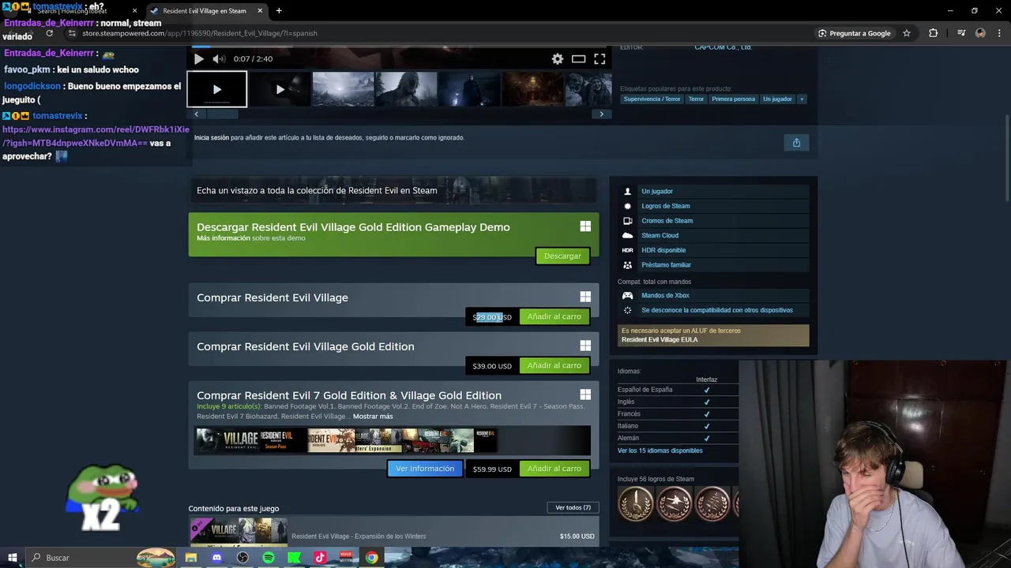Open Chrome from taskbar
This screenshot has width=1011, height=568.
(x=371, y=558)
